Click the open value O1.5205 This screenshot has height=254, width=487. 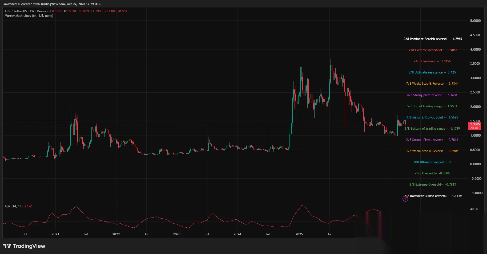[x=56, y=11]
